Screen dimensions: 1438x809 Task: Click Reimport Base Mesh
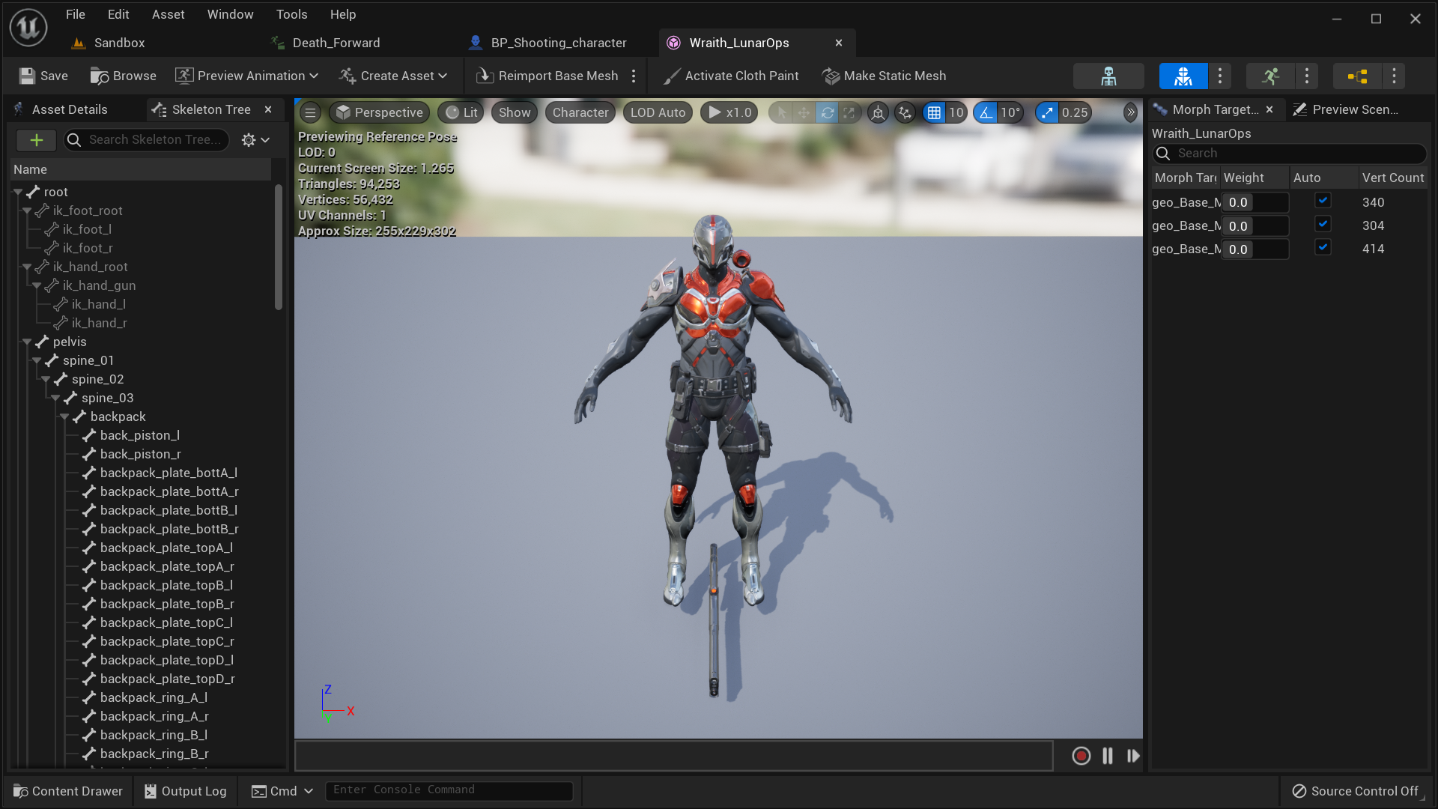[547, 76]
